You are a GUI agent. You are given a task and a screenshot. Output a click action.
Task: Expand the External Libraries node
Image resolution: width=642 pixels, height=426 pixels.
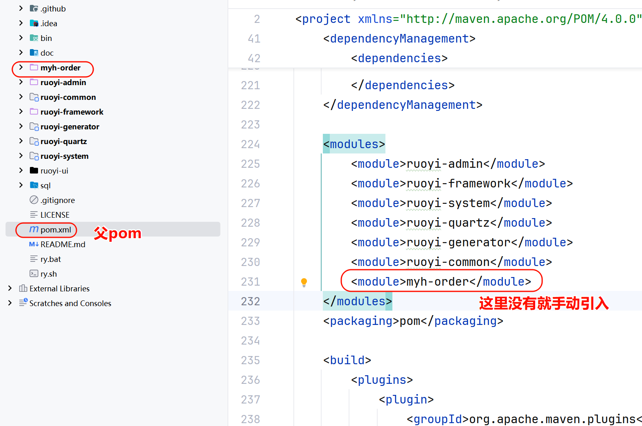pyautogui.click(x=10, y=289)
